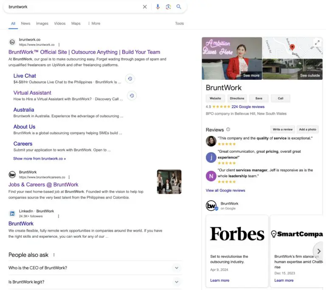Start voice search with the microphone icon
This screenshot has height=290, width=326.
pos(158,7)
